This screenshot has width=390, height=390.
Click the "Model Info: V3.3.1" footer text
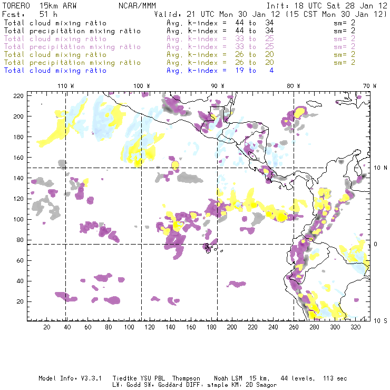coord(70,378)
